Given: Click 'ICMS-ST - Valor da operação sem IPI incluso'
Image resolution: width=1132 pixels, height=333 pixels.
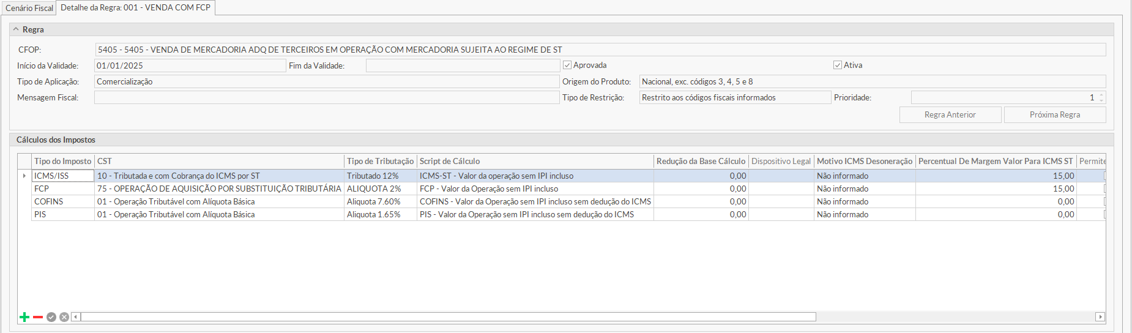Looking at the screenshot, I should coord(535,176).
